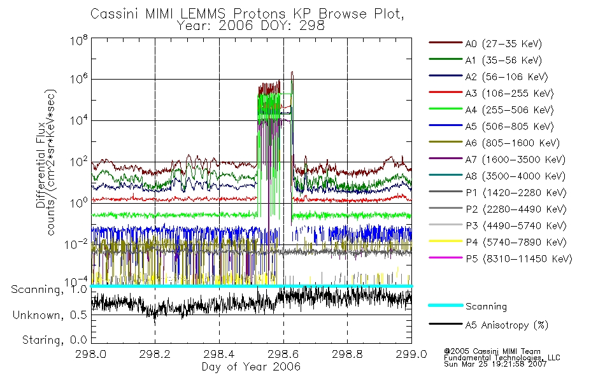This screenshot has height=382, width=605.
Task: Click the Scanning legend text
Action: click(486, 307)
